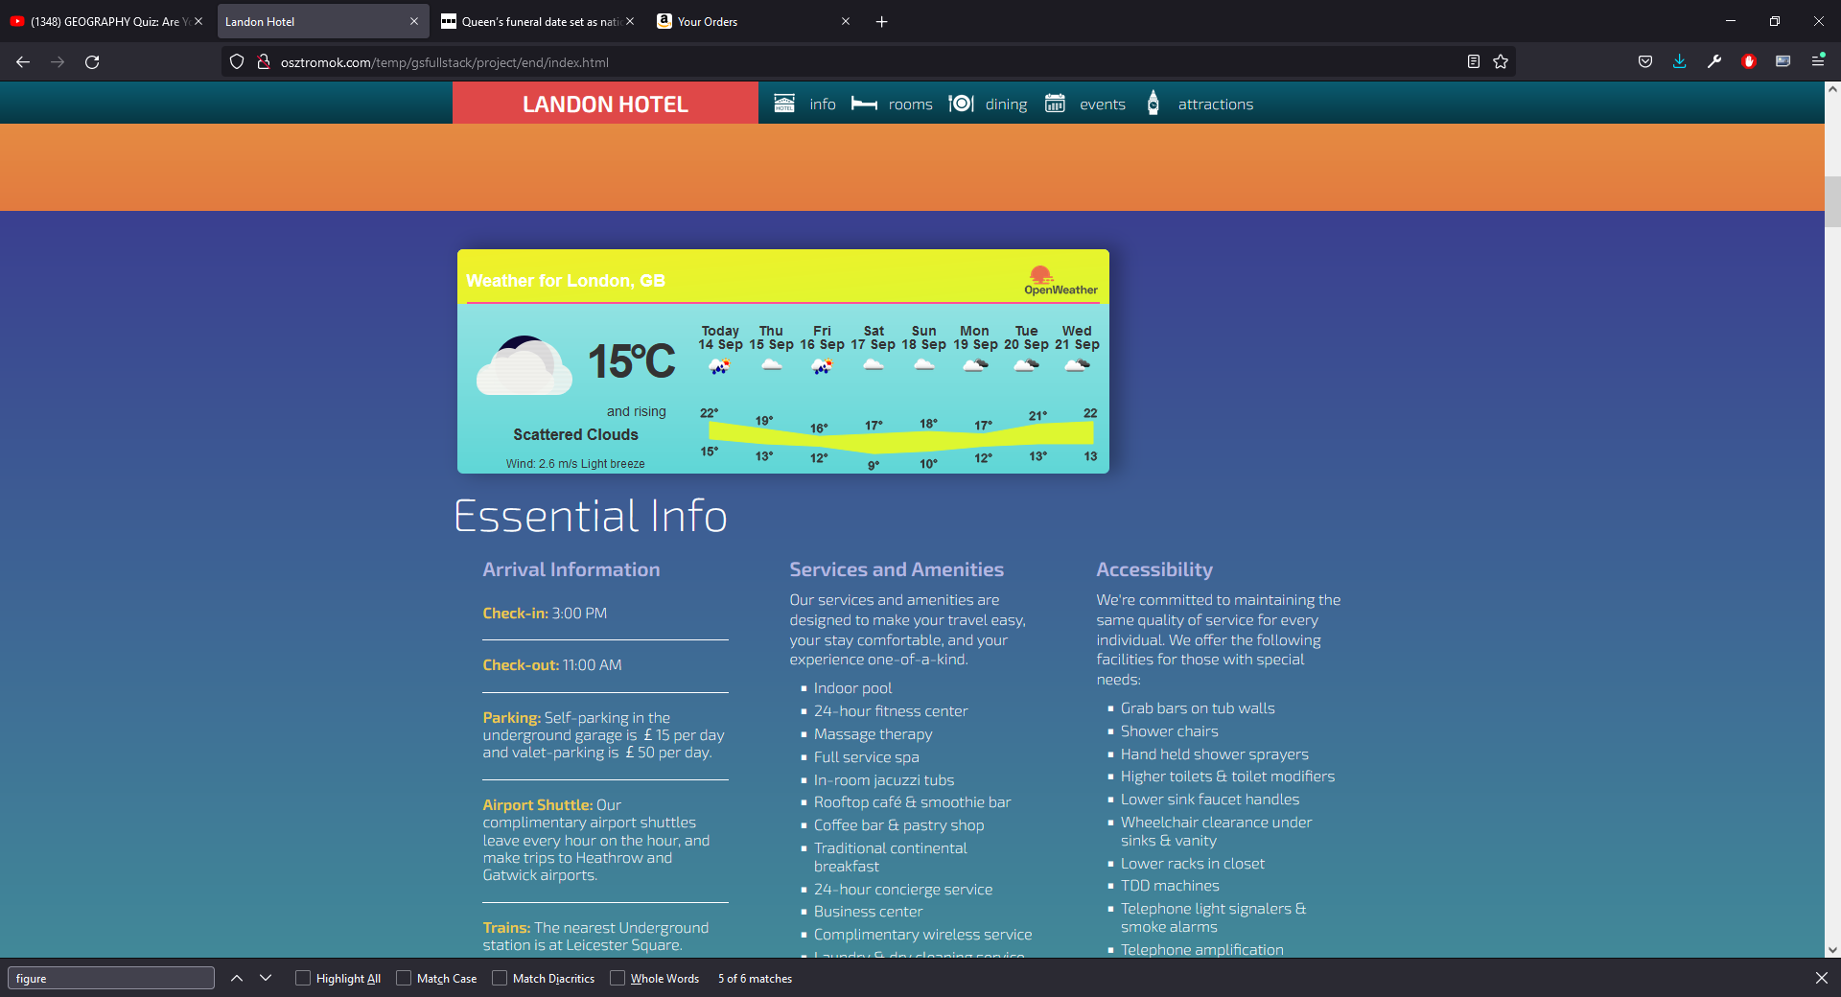Open the dining navigation link
This screenshot has height=997, width=1841.
click(x=1006, y=104)
